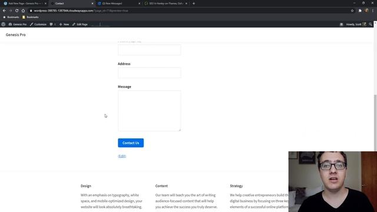Open the WordPress logo menu in admin bar
The width and height of the screenshot is (377, 212).
click(x=4, y=24)
